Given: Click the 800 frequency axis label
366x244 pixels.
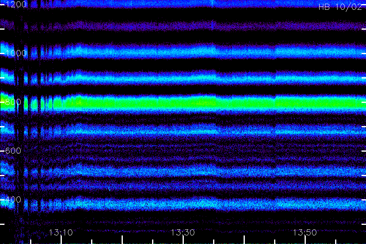Looking at the screenshot, I should [13, 102].
